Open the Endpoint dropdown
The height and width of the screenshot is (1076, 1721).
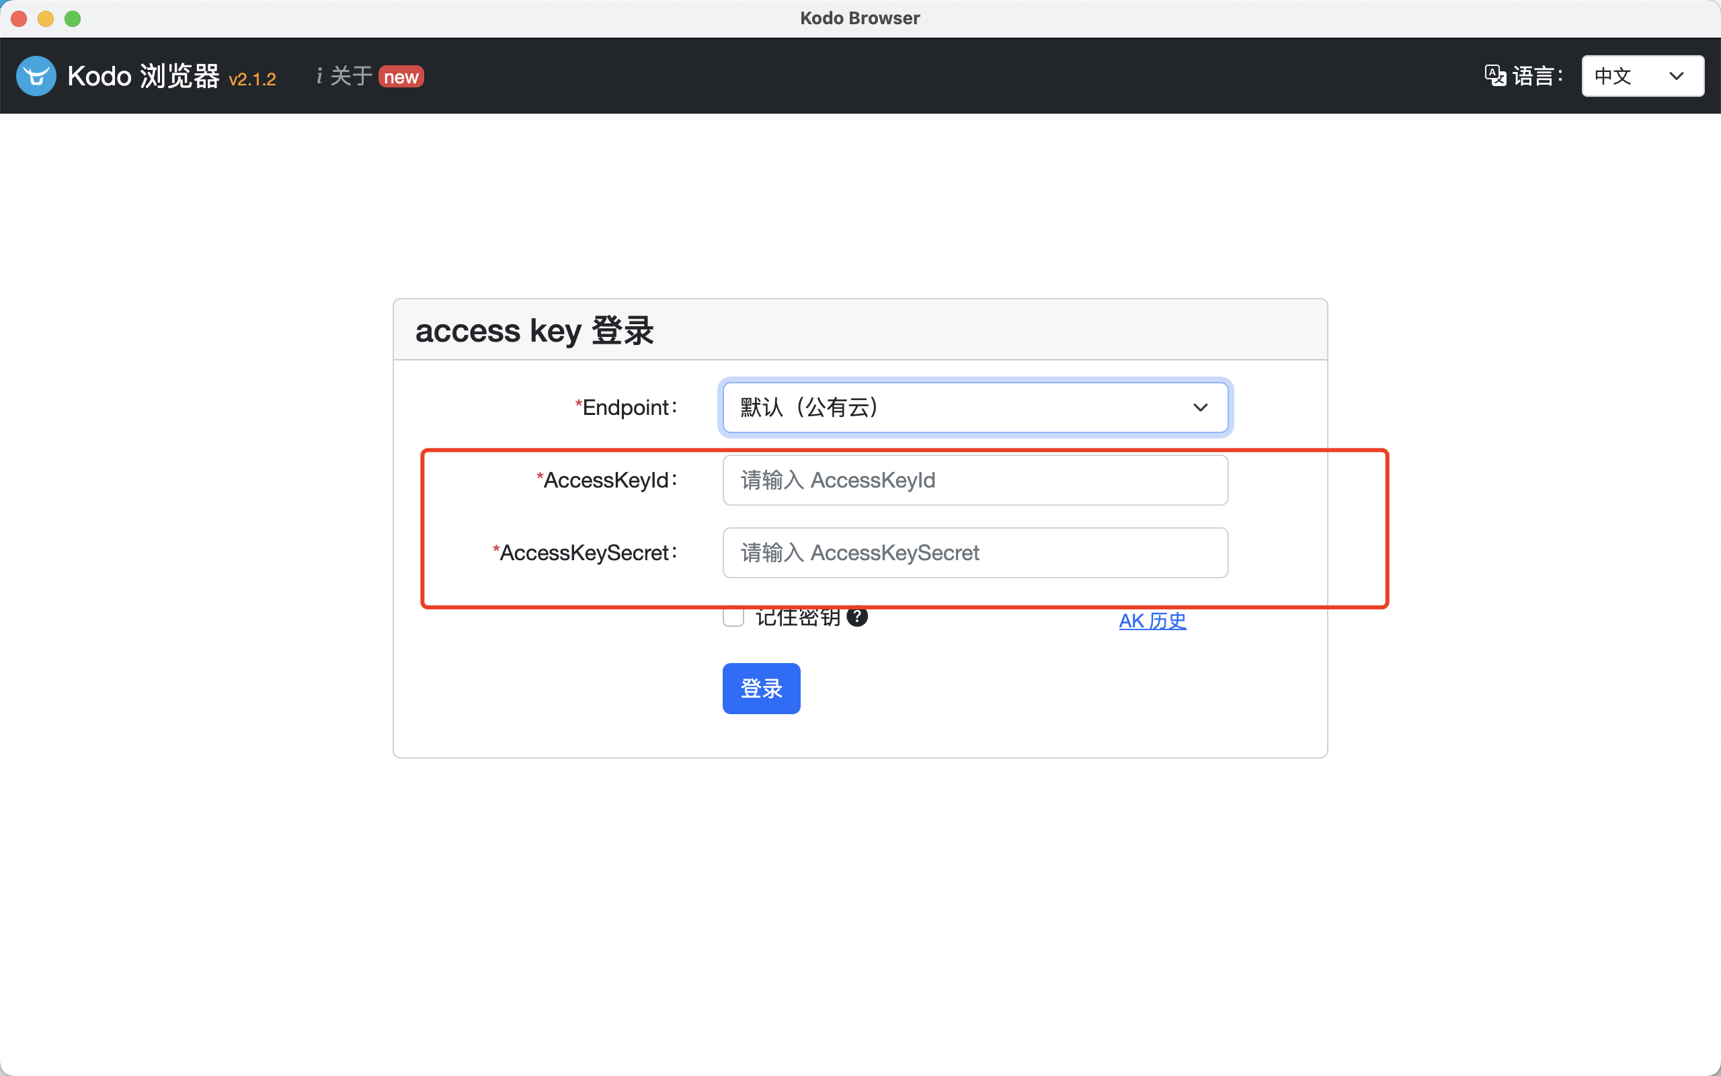(x=974, y=408)
